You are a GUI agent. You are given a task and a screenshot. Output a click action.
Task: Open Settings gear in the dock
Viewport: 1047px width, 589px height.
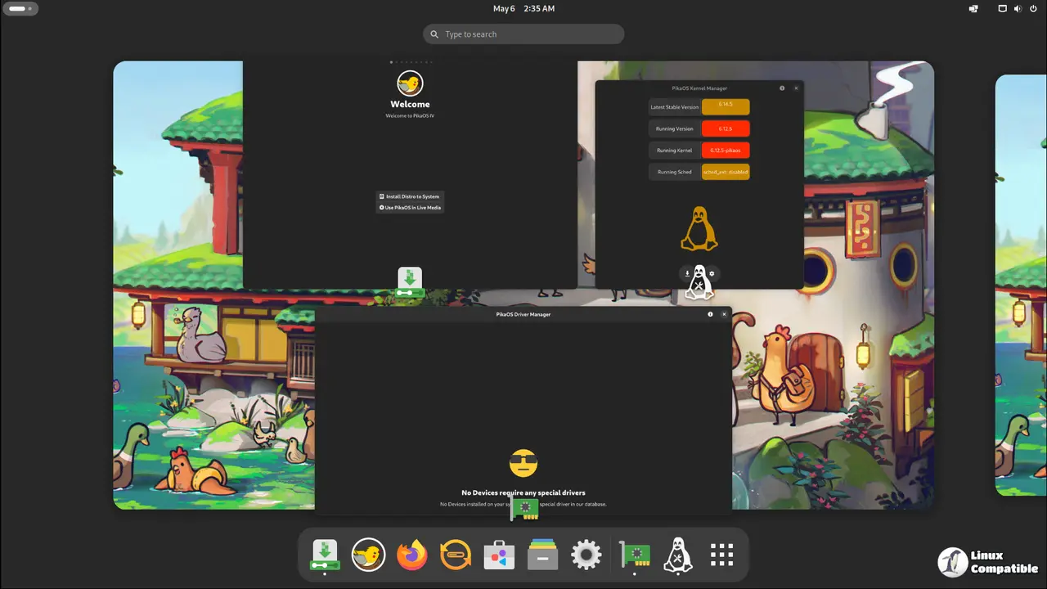(586, 555)
